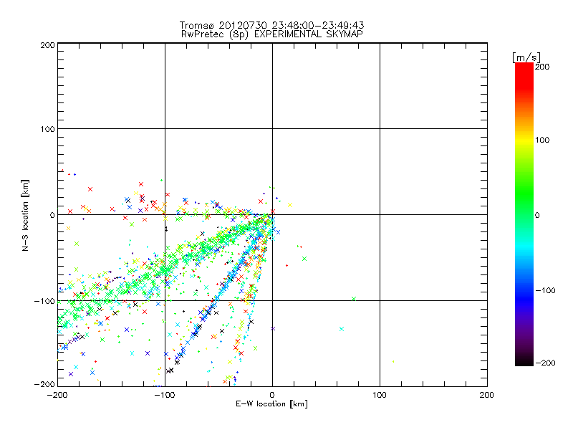Viewport: 573px width, 430px height.
Task: Select the "N-S location [km]" axis label
Action: coord(26,214)
